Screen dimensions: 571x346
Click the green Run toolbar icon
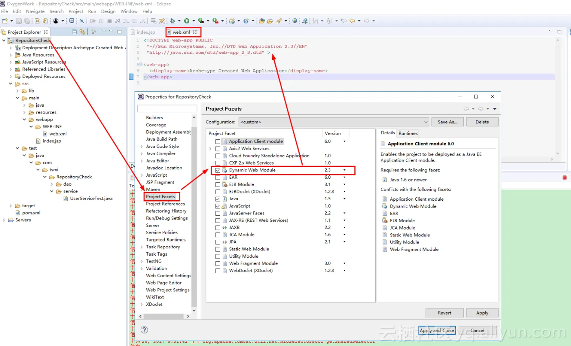point(186,21)
